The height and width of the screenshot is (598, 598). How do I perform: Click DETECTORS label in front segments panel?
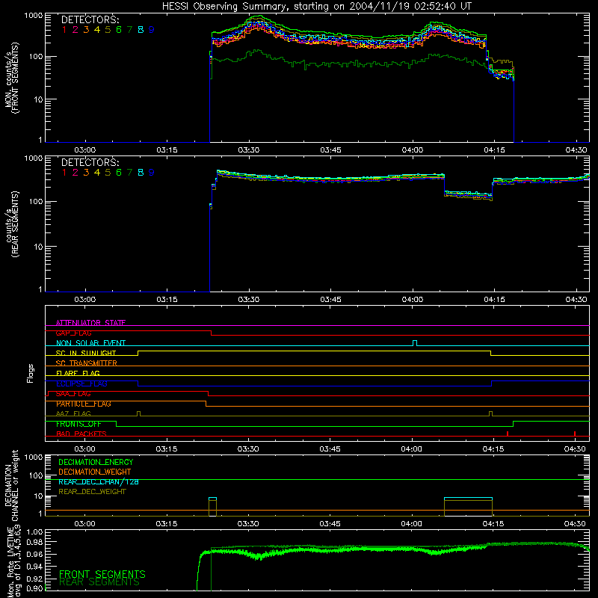pos(90,19)
